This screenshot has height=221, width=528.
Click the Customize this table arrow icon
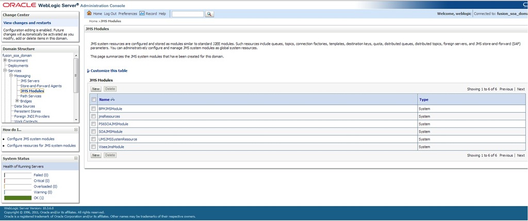[88, 71]
